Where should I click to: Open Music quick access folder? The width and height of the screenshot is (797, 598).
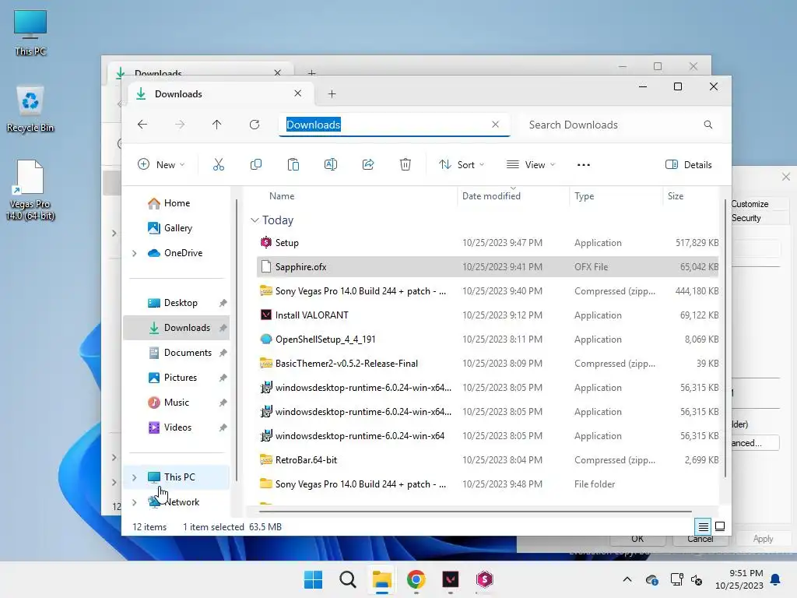(177, 403)
